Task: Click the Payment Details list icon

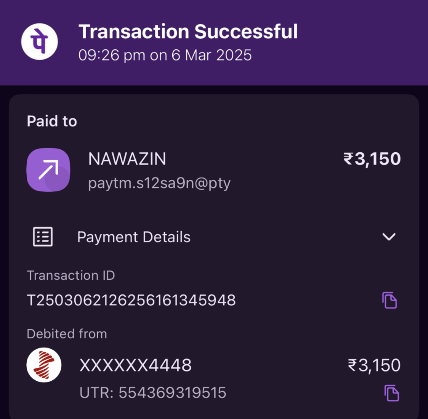Action: [x=43, y=237]
